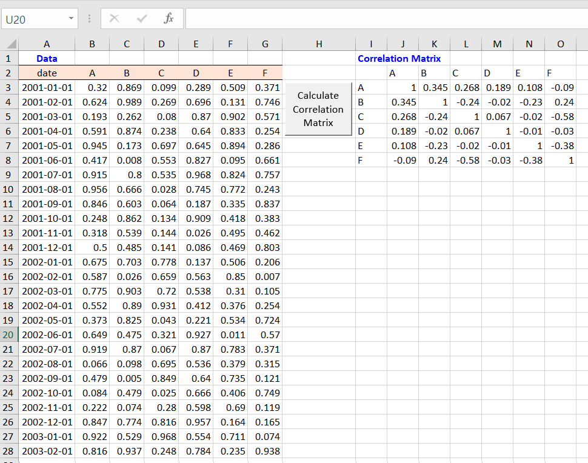The width and height of the screenshot is (588, 463).
Task: Click cell value 0.803
Action: tap(265, 247)
